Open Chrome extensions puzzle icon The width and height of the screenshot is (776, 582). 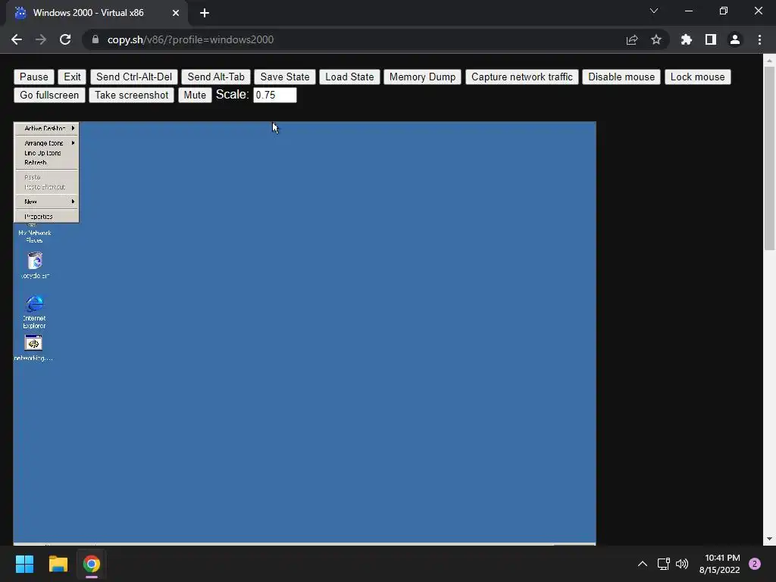point(686,39)
